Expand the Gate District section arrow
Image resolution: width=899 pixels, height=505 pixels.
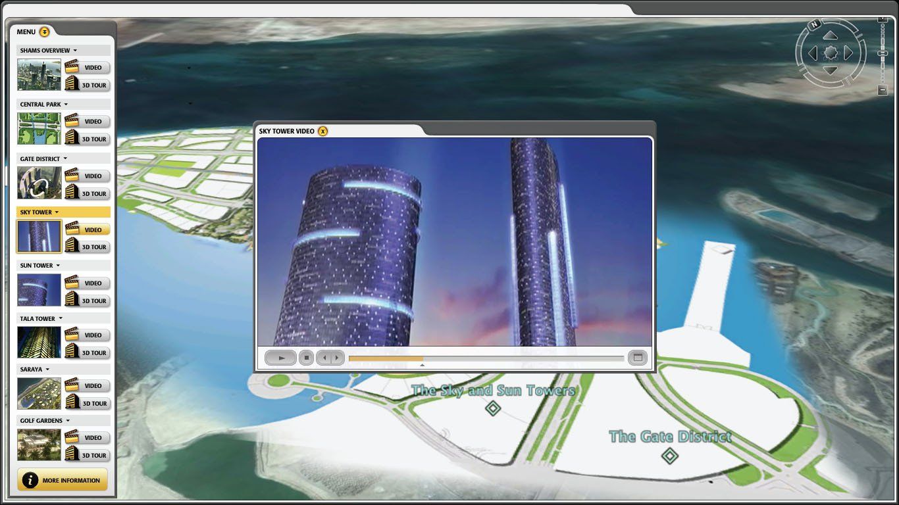coord(65,158)
